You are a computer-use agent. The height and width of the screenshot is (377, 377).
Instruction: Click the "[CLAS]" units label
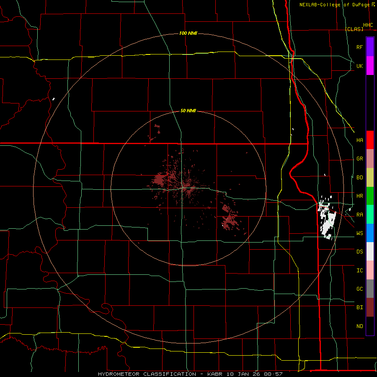(354, 29)
